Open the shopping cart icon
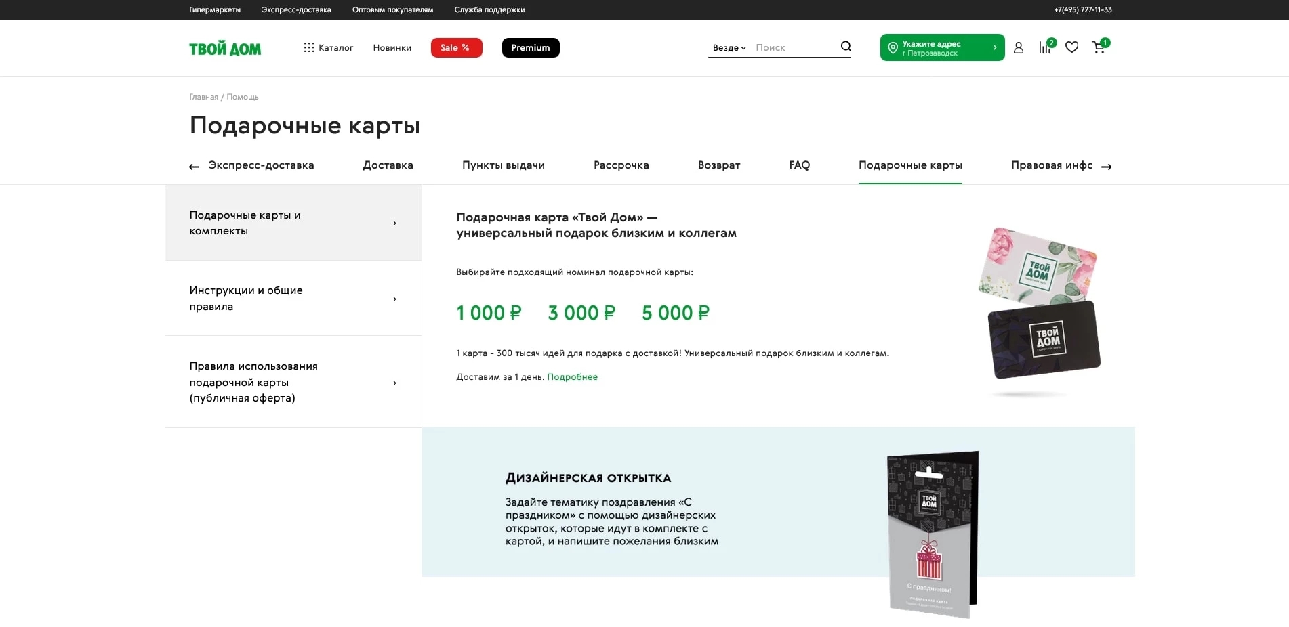The height and width of the screenshot is (627, 1289). 1099,48
